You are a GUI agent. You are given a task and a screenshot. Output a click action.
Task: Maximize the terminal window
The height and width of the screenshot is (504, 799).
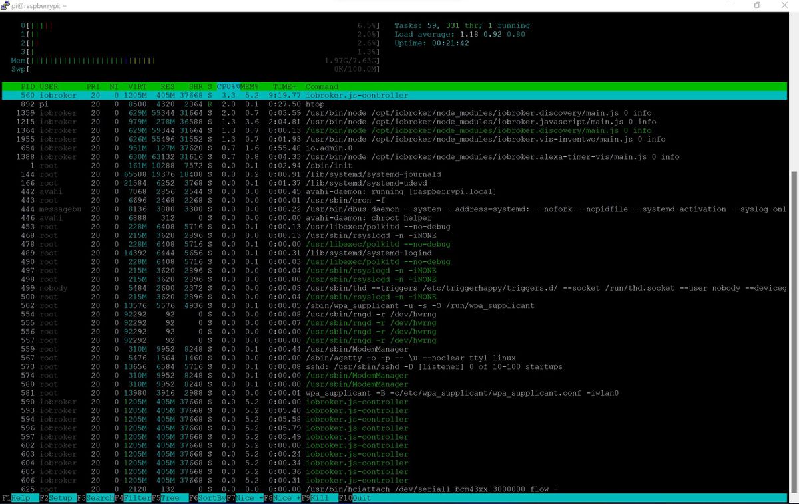tap(757, 5)
